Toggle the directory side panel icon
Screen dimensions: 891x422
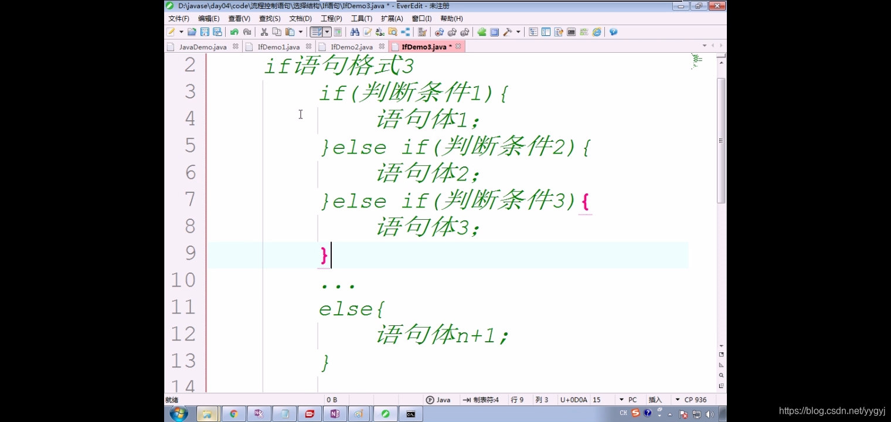click(546, 32)
